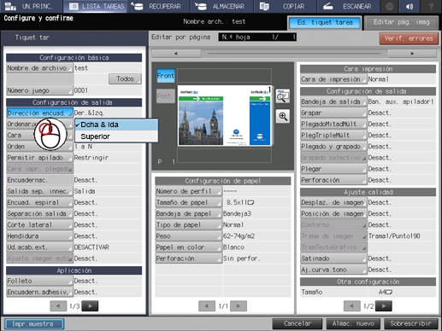Open PlegadoMitadMúlt setting
This screenshot has height=331, width=442.
[x=333, y=124]
